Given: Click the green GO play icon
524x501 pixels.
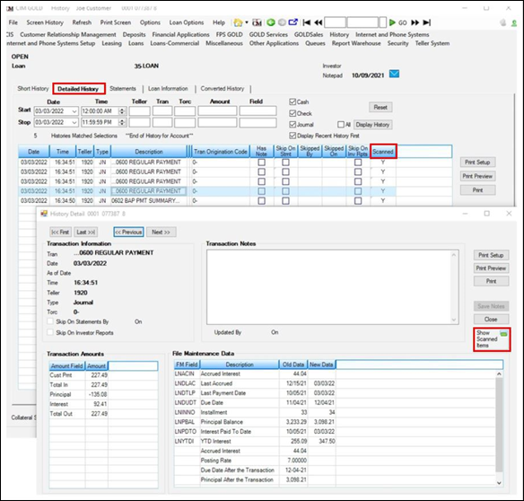Looking at the screenshot, I should click(392, 22).
